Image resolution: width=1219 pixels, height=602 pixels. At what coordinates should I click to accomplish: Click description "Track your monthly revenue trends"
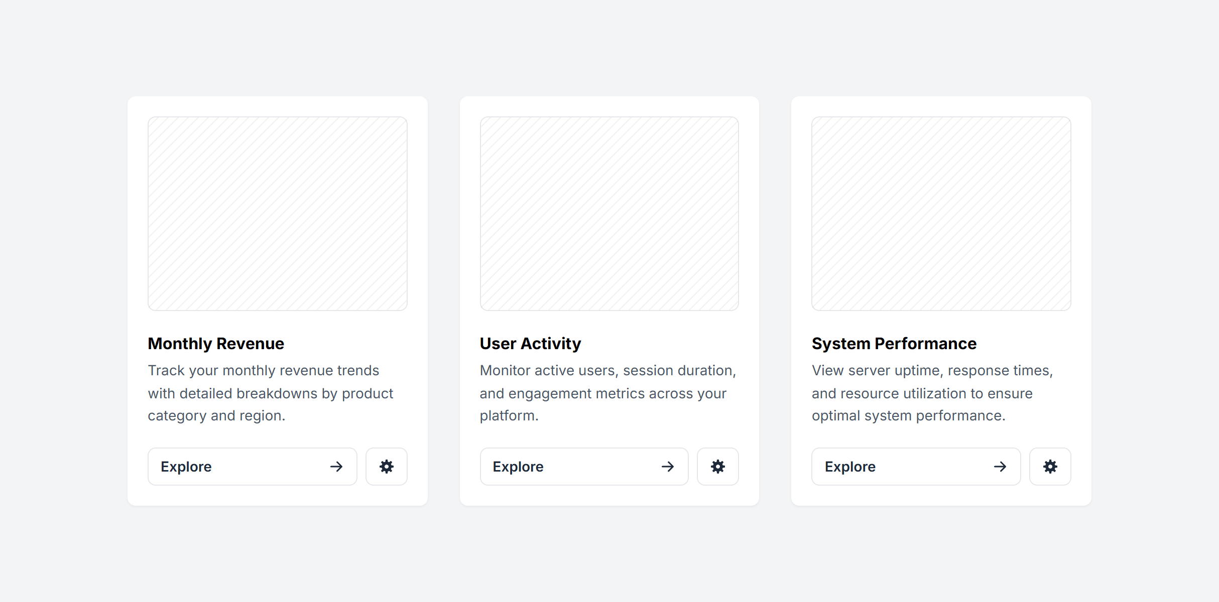264,370
